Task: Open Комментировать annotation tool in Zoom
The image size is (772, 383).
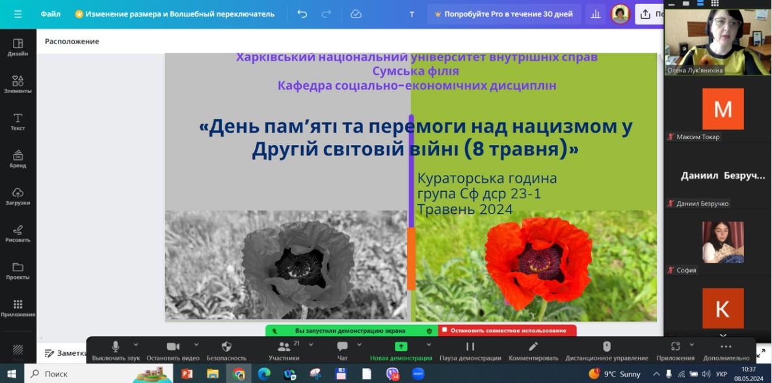Action: 533,350
